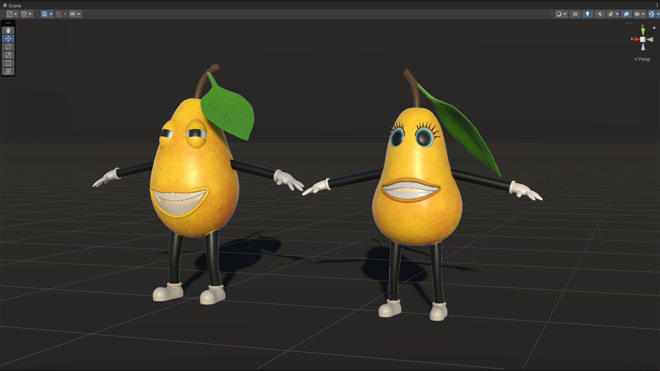Click center cube of orientation gizmo
Viewport: 660px width, 371px height.
click(x=643, y=39)
